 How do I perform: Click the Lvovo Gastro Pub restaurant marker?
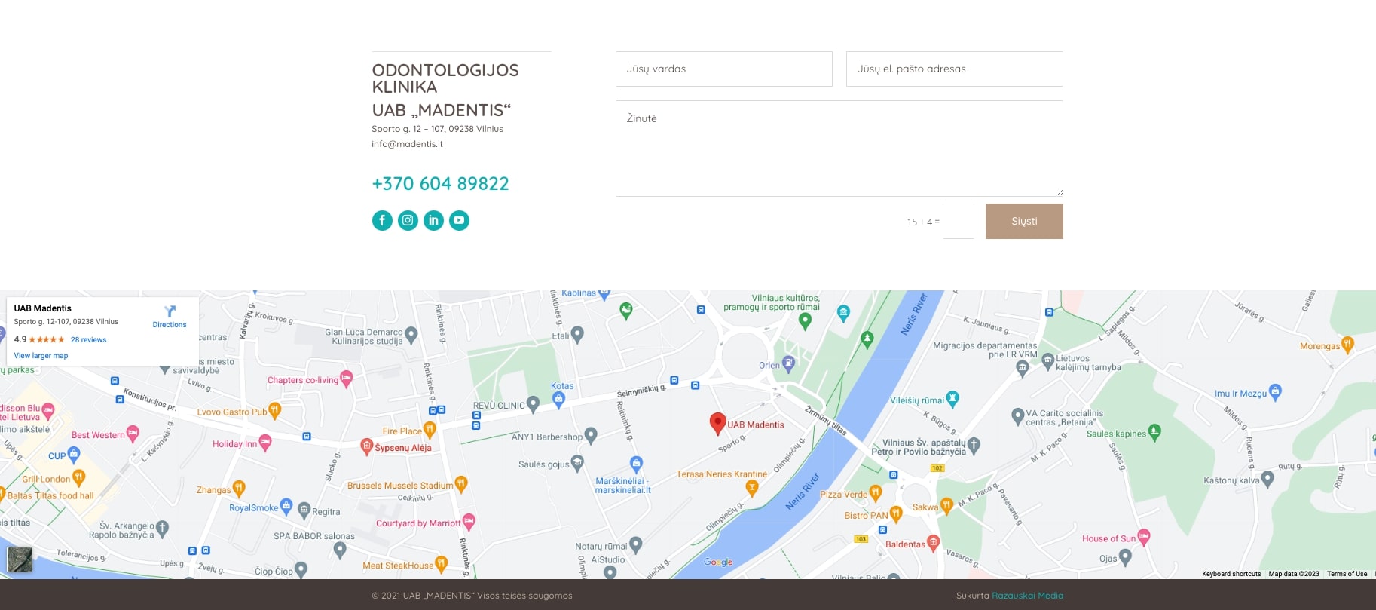274,411
